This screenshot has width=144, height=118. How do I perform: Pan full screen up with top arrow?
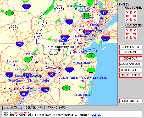pos(131,12)
